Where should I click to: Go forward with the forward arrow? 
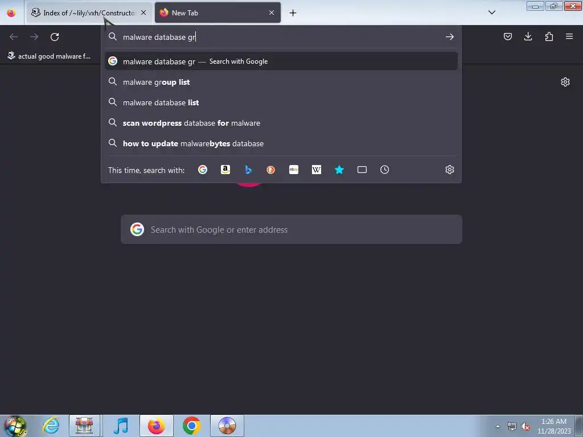click(x=34, y=37)
